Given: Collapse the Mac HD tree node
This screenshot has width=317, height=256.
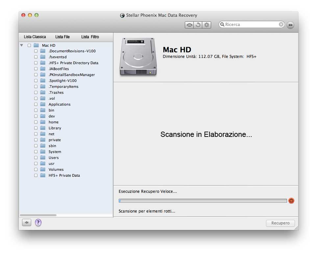Looking at the screenshot, I should tap(22, 45).
